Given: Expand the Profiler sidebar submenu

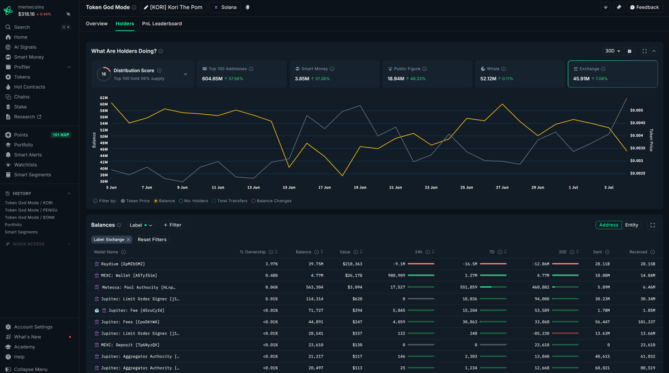Looking at the screenshot, I should tap(69, 67).
